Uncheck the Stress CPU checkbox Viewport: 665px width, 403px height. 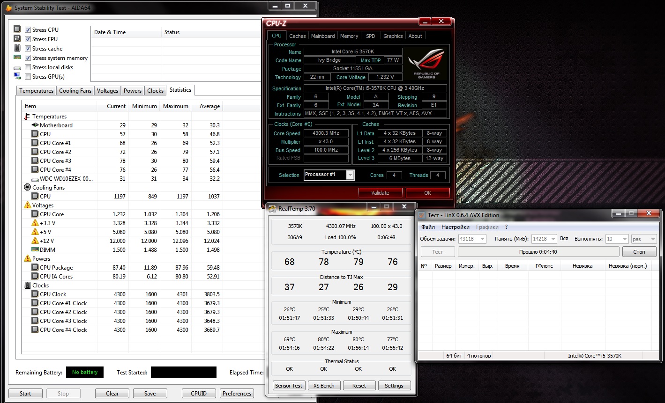28,29
